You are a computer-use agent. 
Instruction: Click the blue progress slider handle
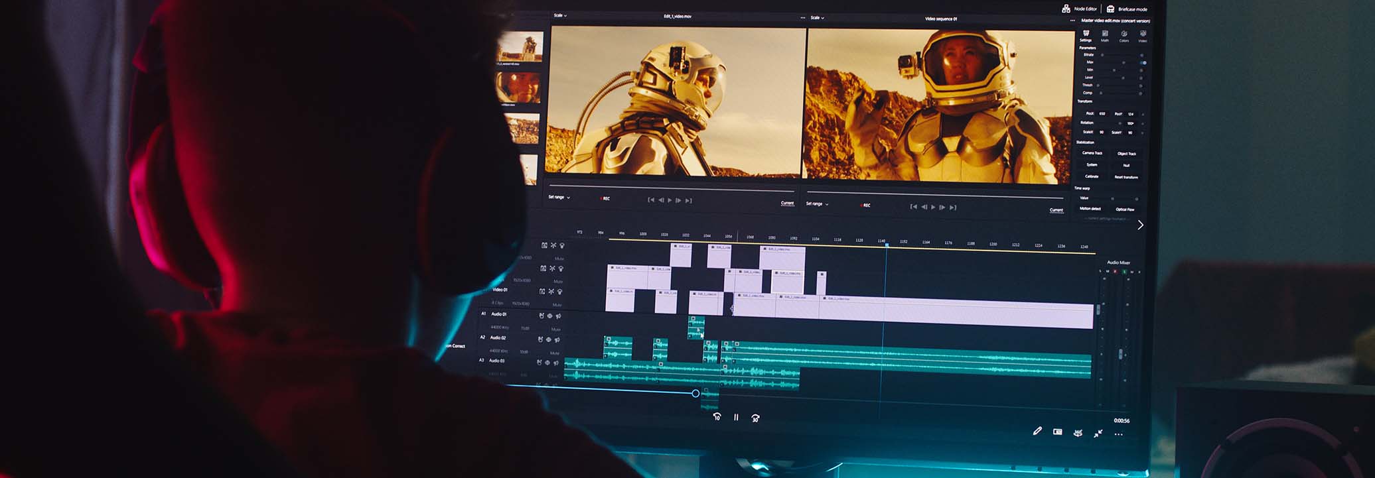[x=695, y=393]
